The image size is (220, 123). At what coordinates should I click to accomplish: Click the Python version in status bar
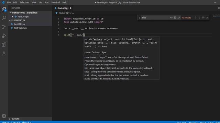coord(11,122)
